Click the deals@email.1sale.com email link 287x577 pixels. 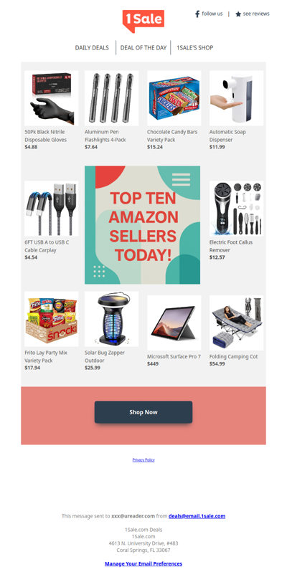197,516
